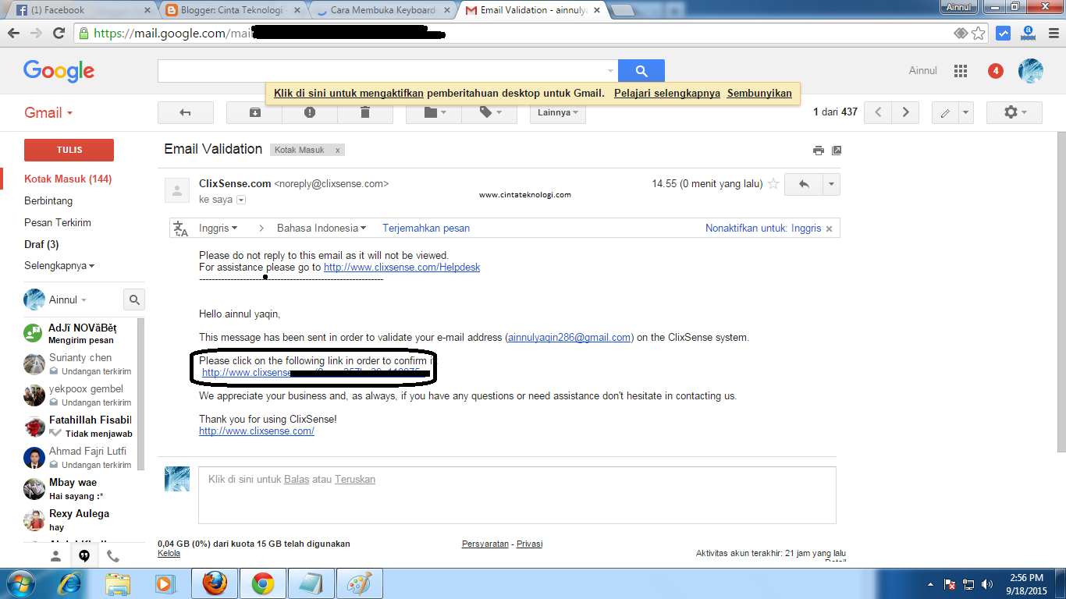Reload the page in Chrome
The height and width of the screenshot is (599, 1066).
tap(59, 34)
